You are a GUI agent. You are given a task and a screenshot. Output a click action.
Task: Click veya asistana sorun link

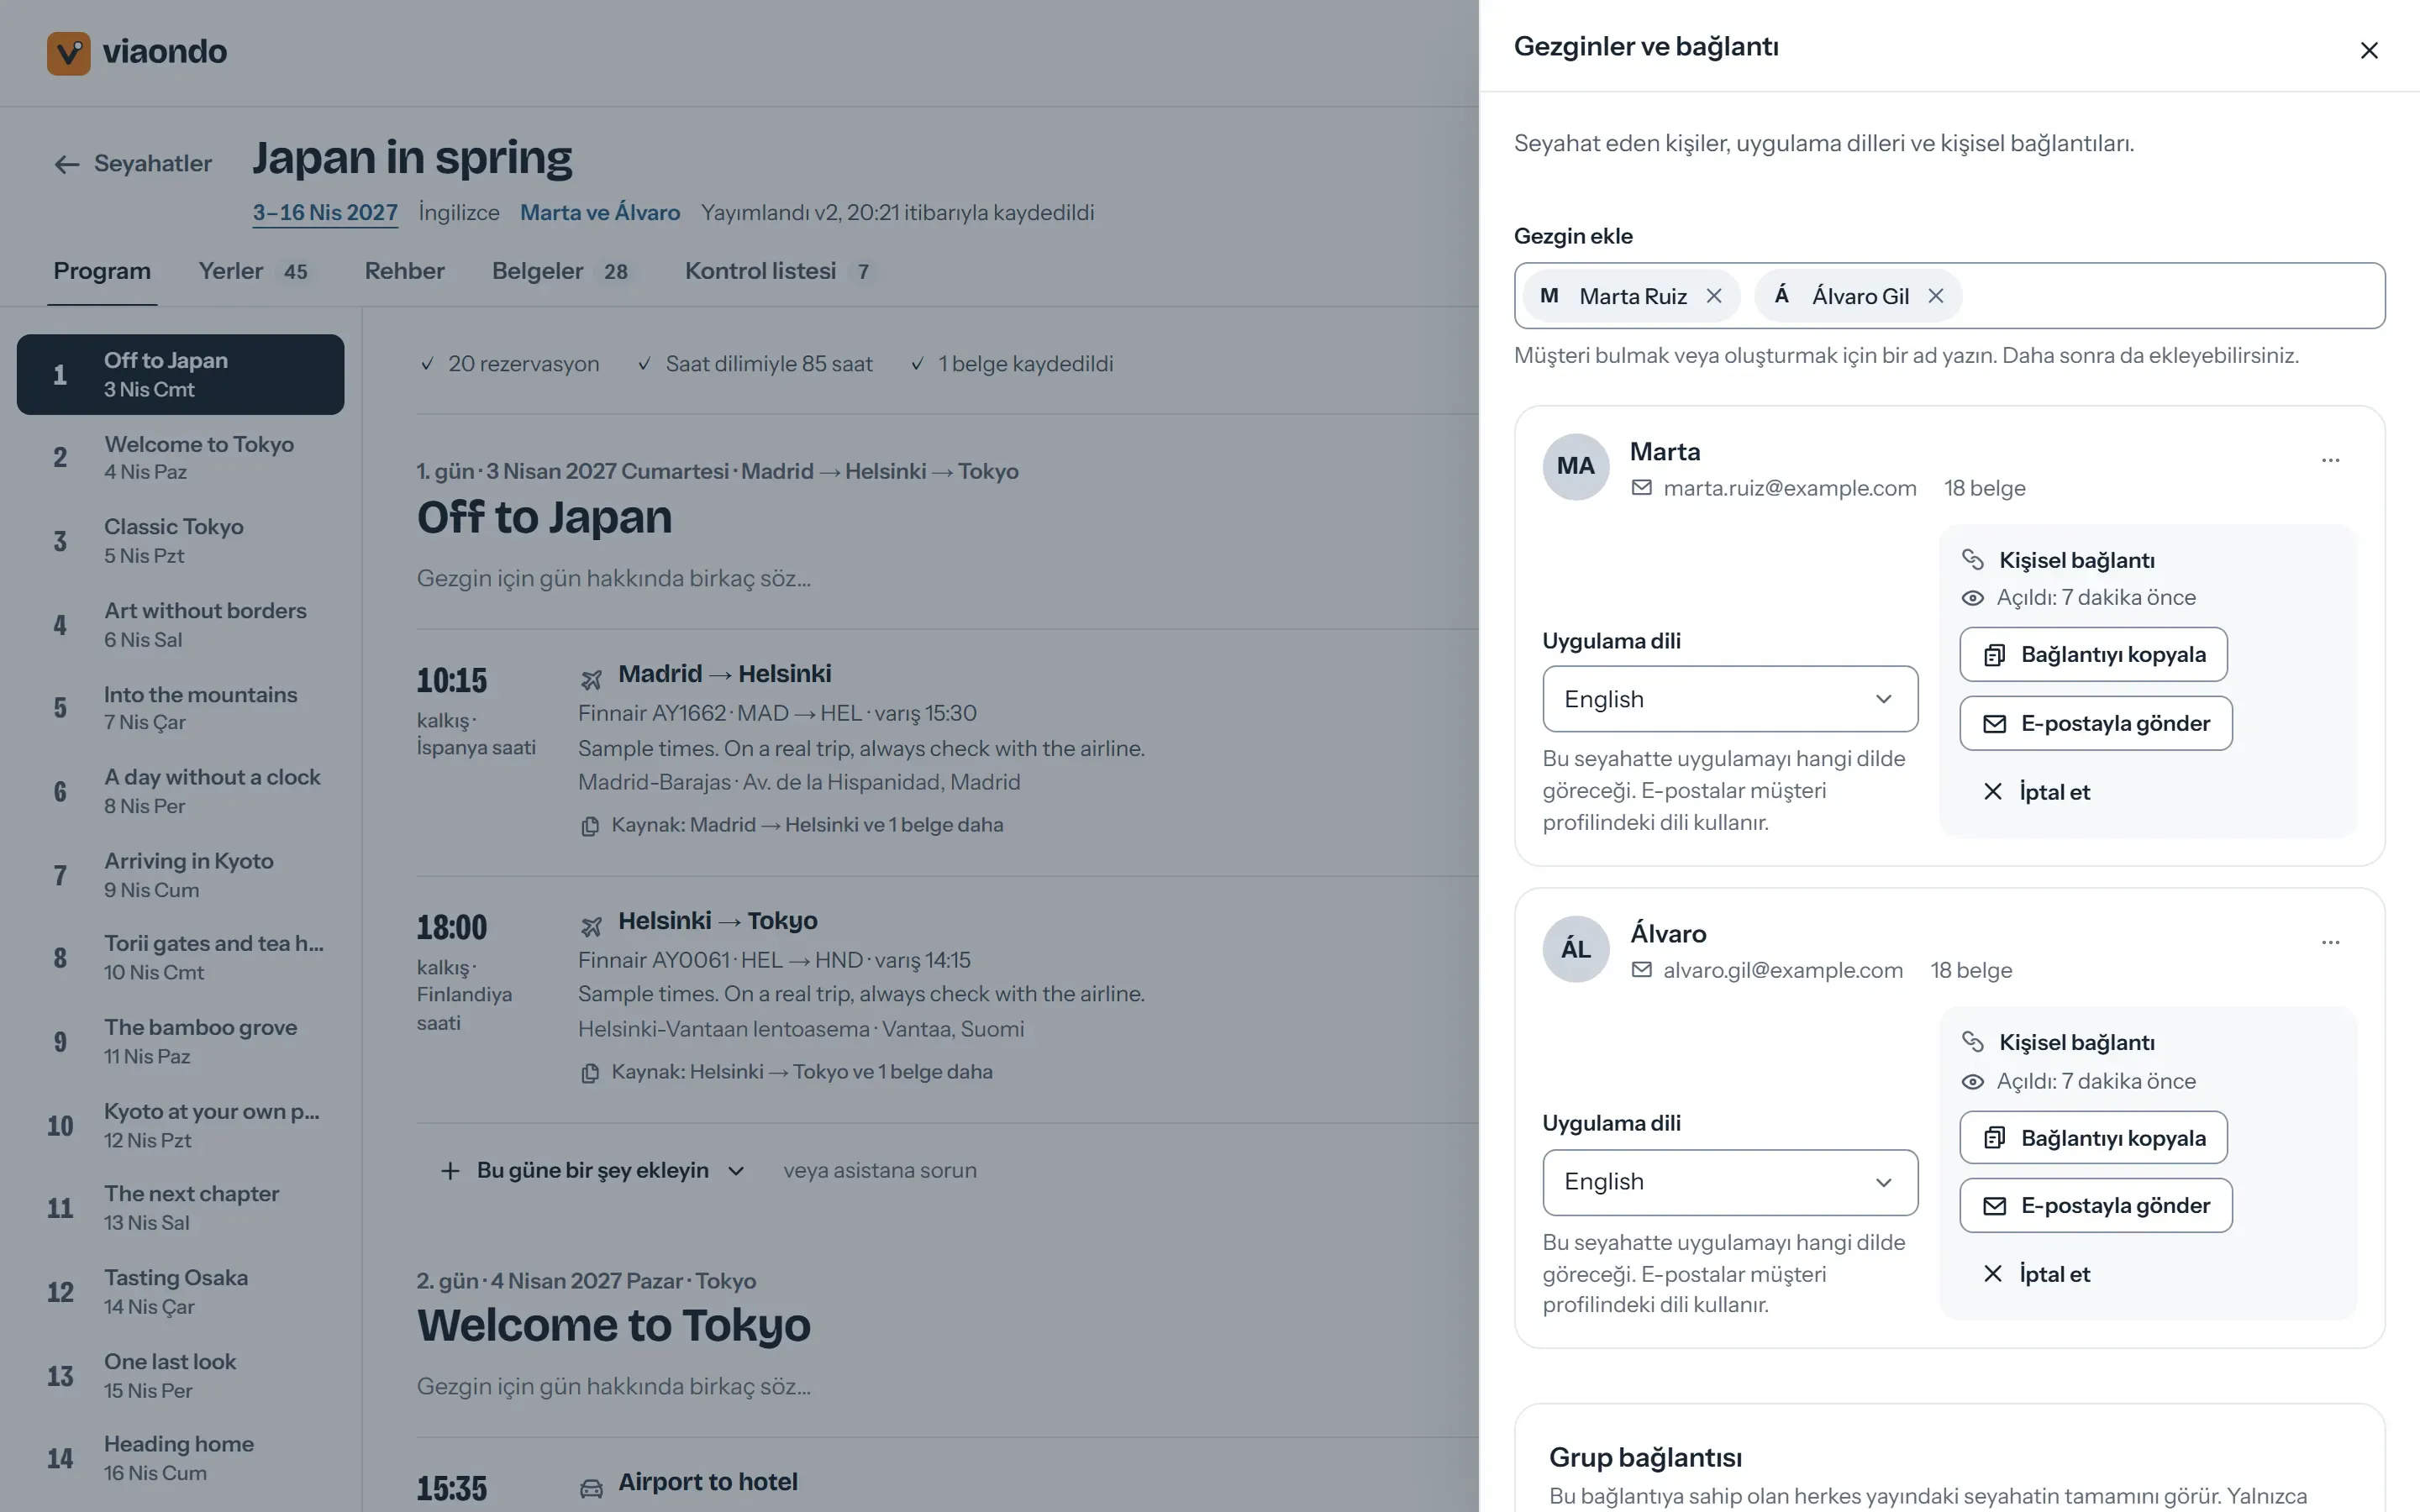[x=880, y=1170]
